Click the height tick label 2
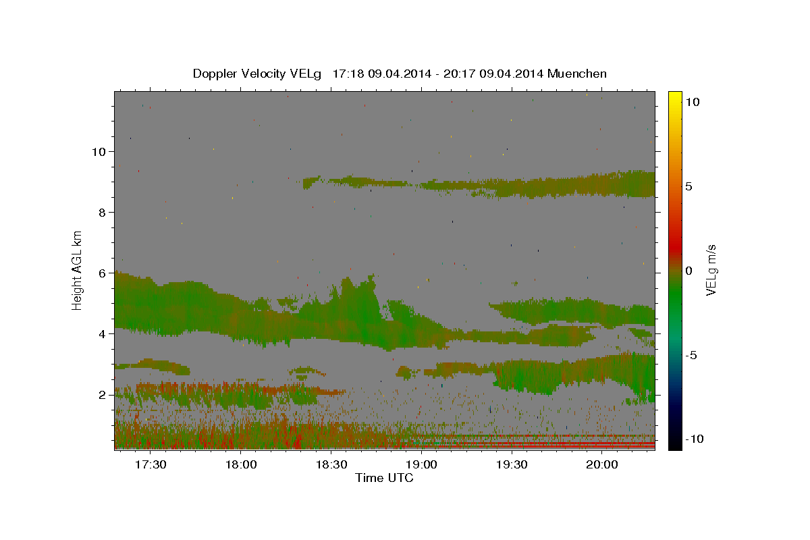Viewport: 810px width, 540px height. tap(103, 395)
